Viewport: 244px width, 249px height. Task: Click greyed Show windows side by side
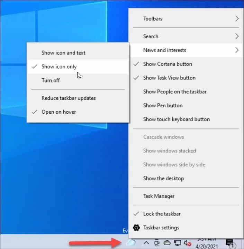(186, 164)
